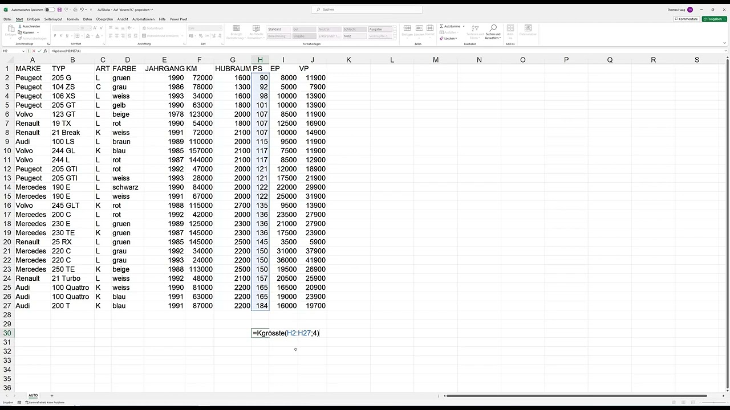Click the Kommentare button
The height and width of the screenshot is (410, 730).
click(686, 19)
